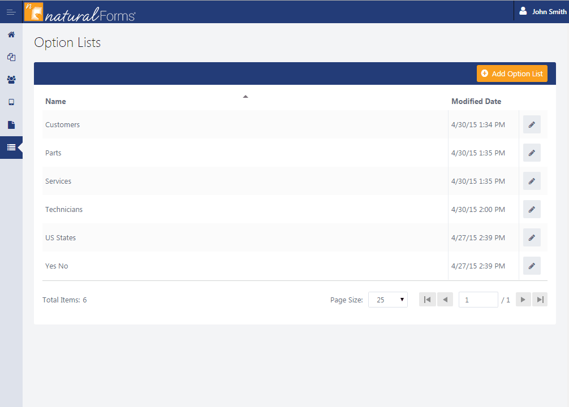Screen dimensions: 569x407
Task: Toggle the sidebar with the hamburger icon
Action: click(11, 11)
